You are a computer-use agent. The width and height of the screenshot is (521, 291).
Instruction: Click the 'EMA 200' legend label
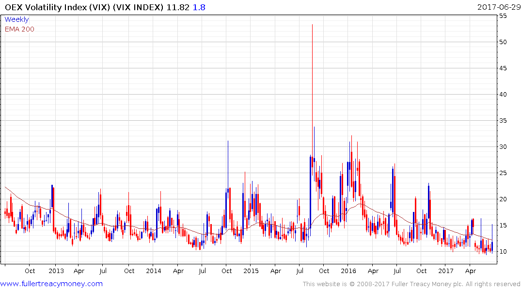tap(19, 29)
